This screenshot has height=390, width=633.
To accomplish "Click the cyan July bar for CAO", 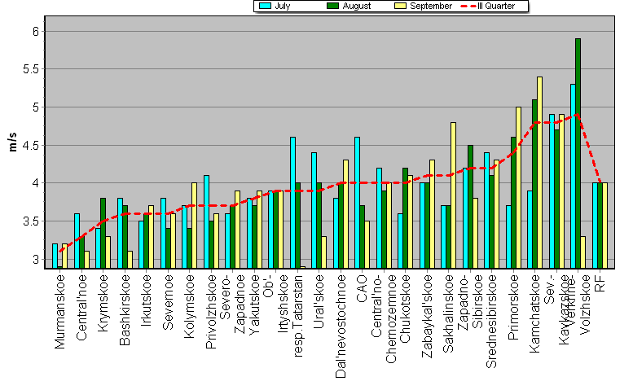I will click(358, 203).
